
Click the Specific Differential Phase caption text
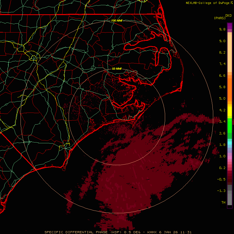[x=118, y=232]
